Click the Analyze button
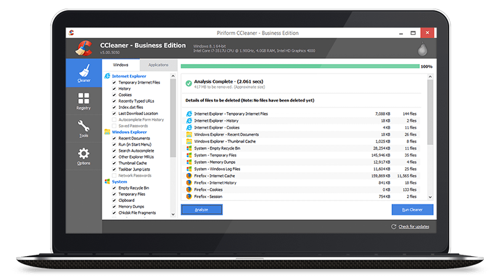Image resolution: width=493 pixels, height=277 pixels. click(x=202, y=209)
